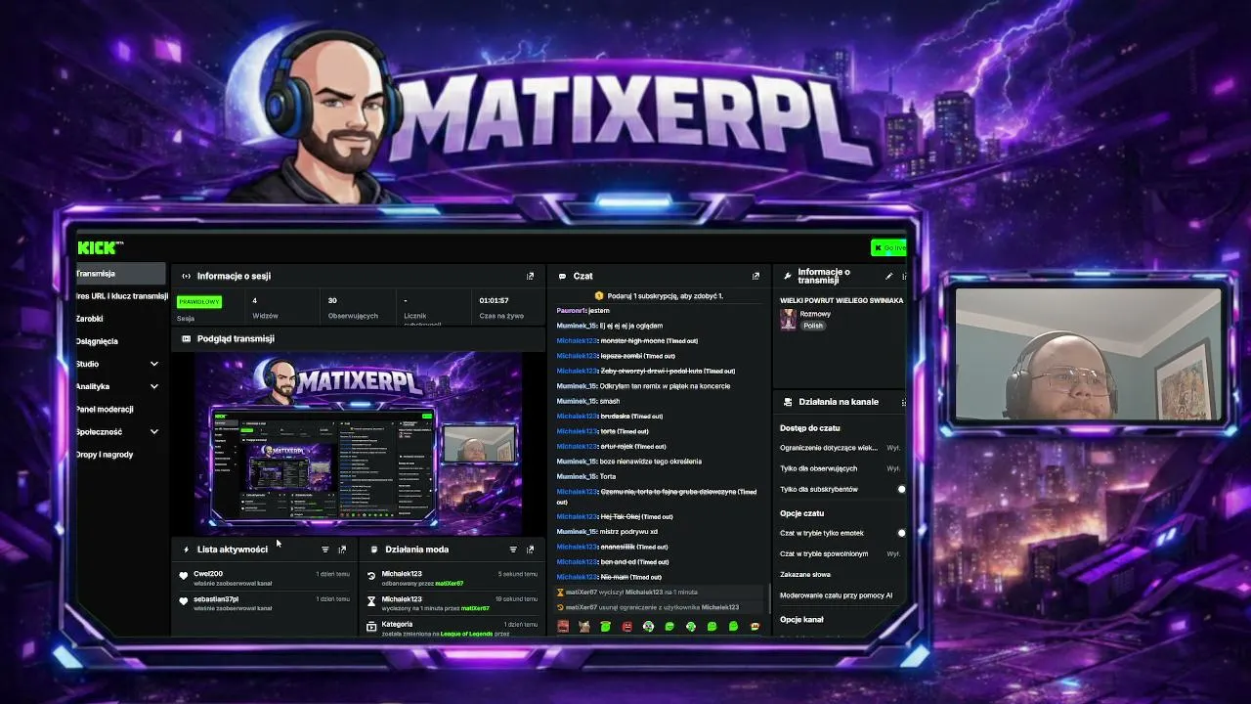Click the gift badge beside Podaruj 1 subskrypcję

pyautogui.click(x=599, y=295)
